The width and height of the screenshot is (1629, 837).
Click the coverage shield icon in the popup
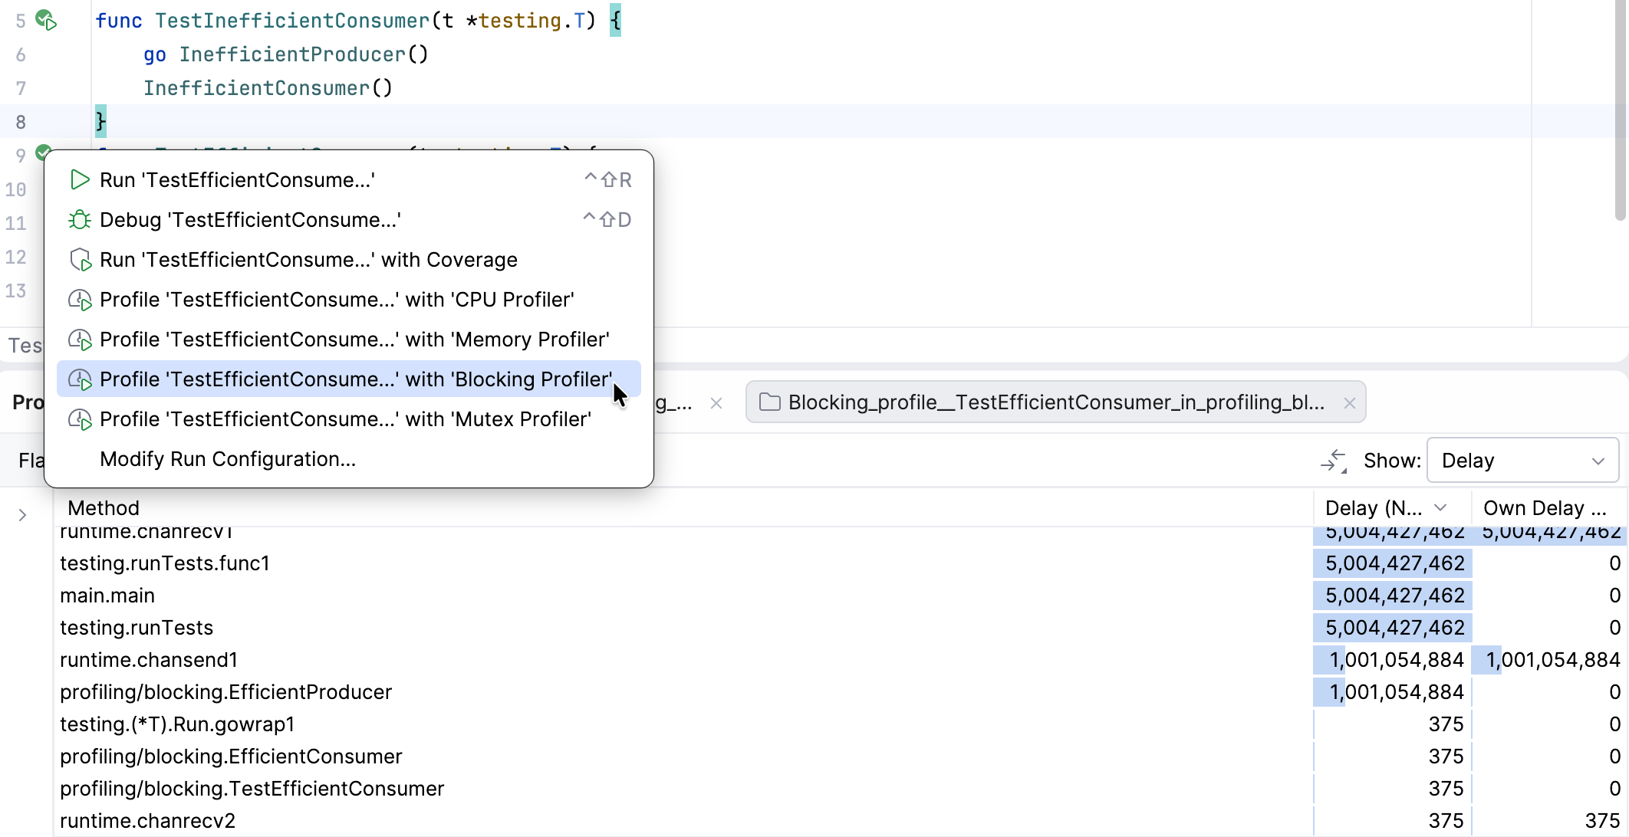click(x=79, y=260)
